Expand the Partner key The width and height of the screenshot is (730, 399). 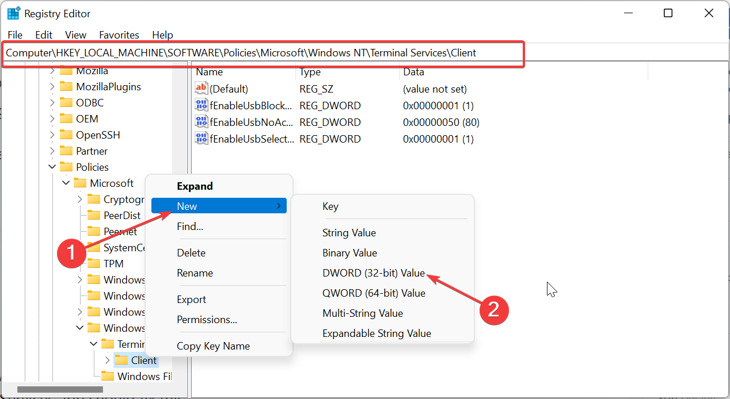click(x=52, y=151)
